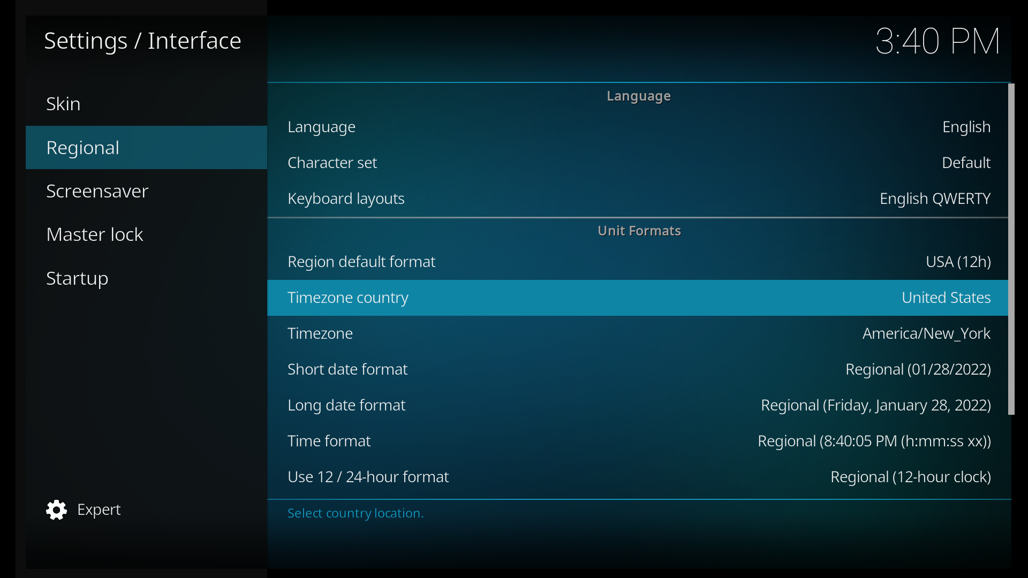
Task: Toggle the settings level to Expert
Action: [x=100, y=509]
